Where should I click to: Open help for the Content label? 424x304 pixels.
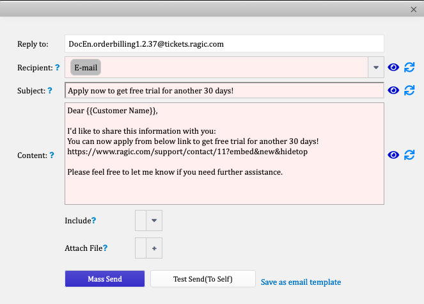click(52, 155)
